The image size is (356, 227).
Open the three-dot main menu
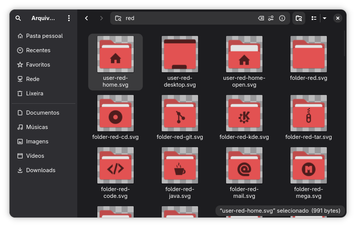pyautogui.click(x=69, y=18)
